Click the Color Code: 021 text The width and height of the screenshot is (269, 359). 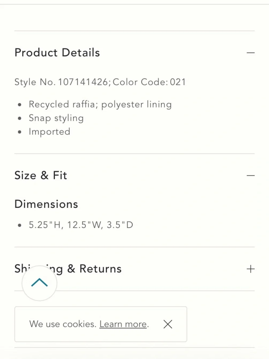tap(149, 82)
